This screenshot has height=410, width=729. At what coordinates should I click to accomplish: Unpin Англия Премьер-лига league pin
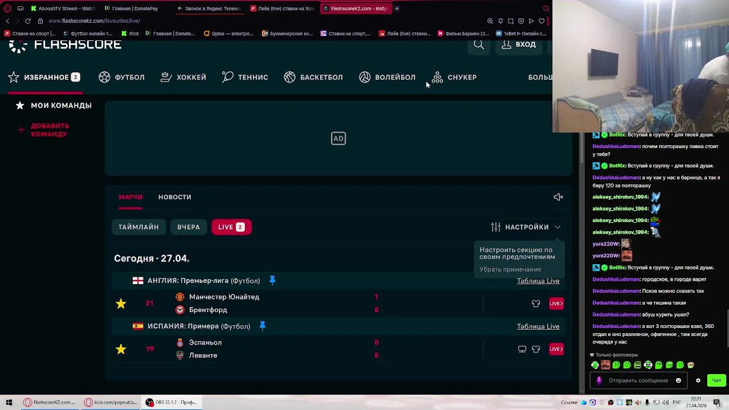(x=272, y=280)
